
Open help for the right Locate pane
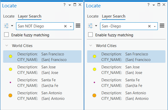[148, 5]
